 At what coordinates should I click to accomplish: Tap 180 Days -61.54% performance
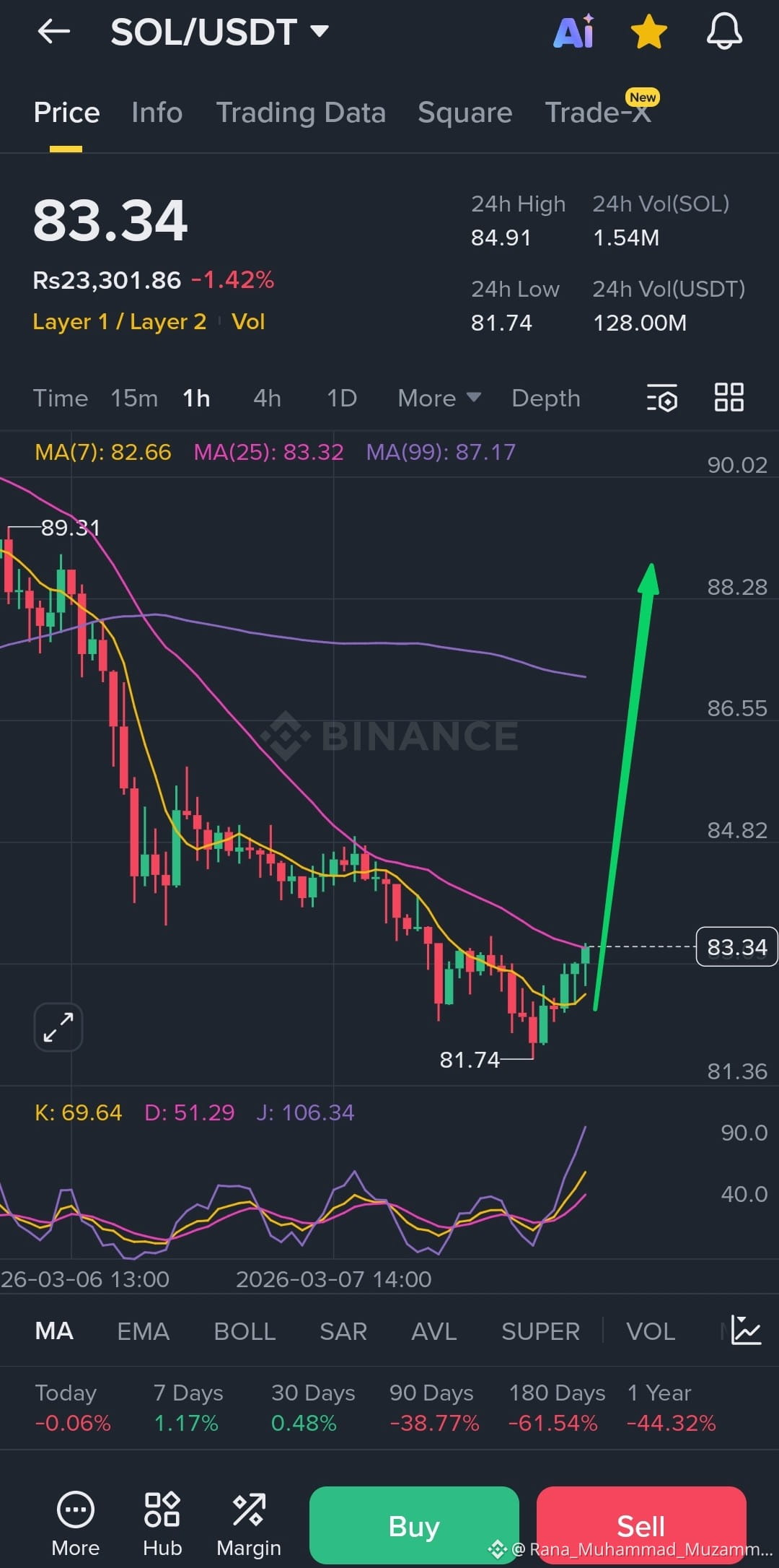point(556,1408)
